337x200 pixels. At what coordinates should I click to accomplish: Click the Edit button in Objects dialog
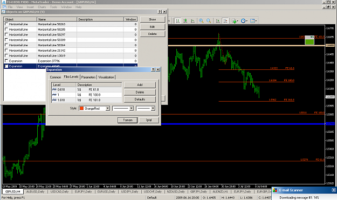coord(153,27)
